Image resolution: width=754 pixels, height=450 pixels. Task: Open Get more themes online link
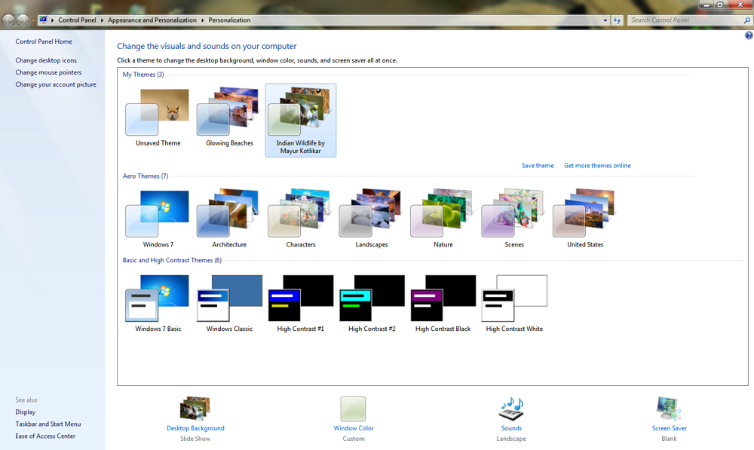click(597, 165)
